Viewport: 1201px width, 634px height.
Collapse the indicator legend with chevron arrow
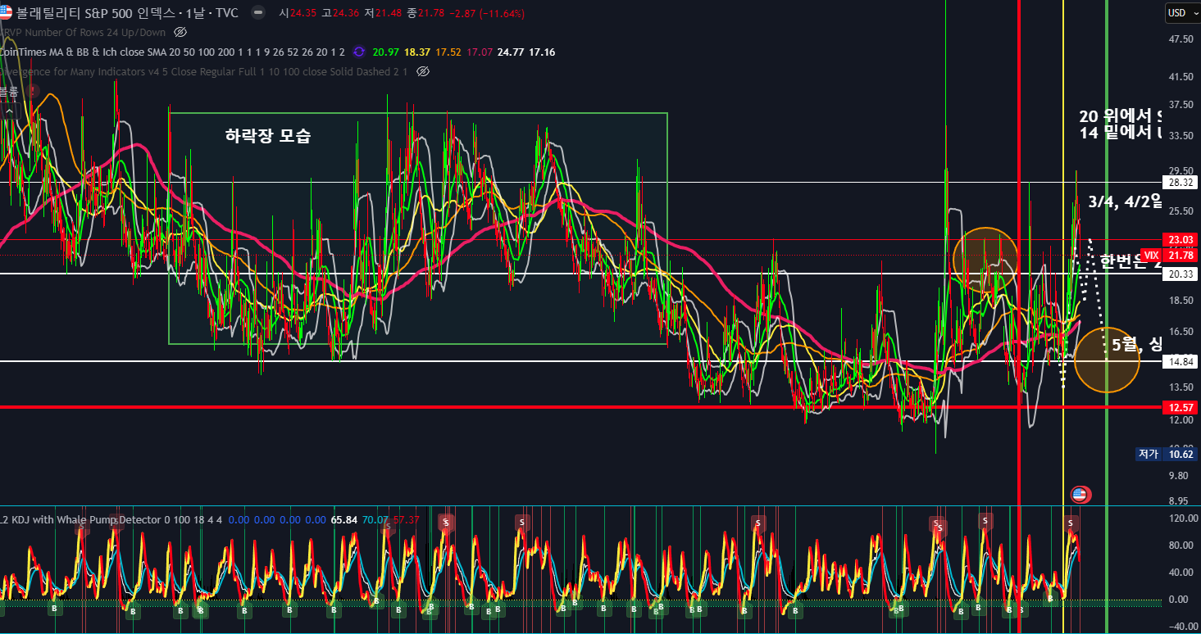9,111
